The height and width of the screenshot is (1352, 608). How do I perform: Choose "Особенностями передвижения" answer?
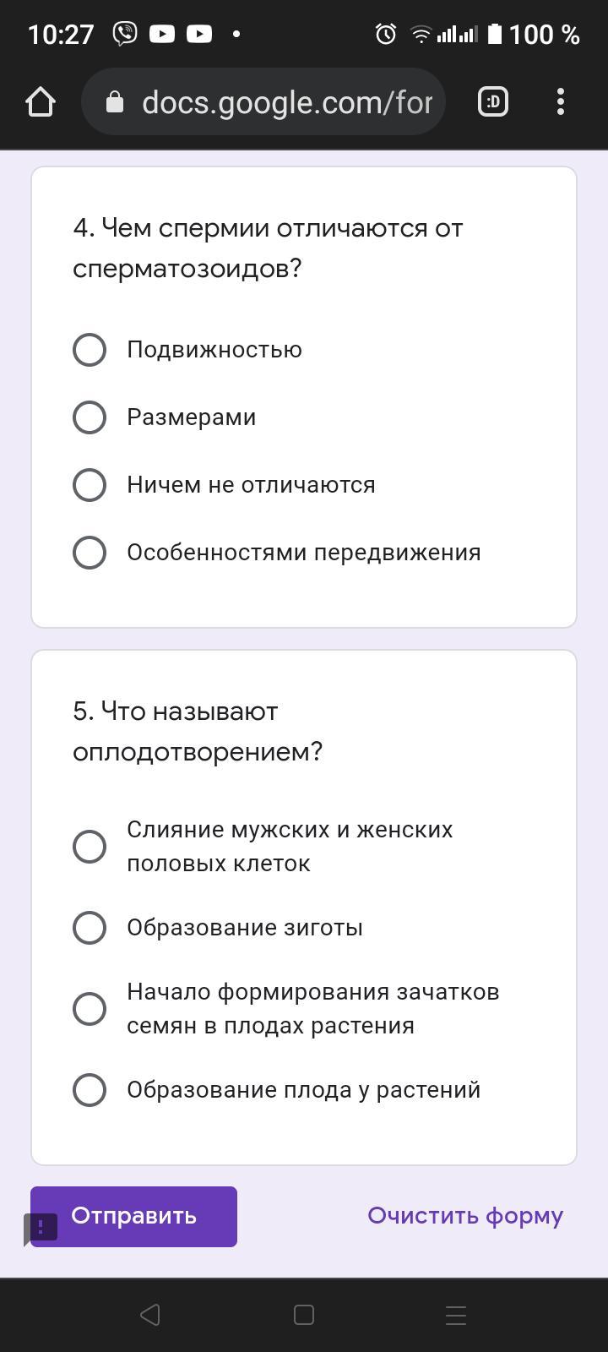pyautogui.click(x=90, y=553)
